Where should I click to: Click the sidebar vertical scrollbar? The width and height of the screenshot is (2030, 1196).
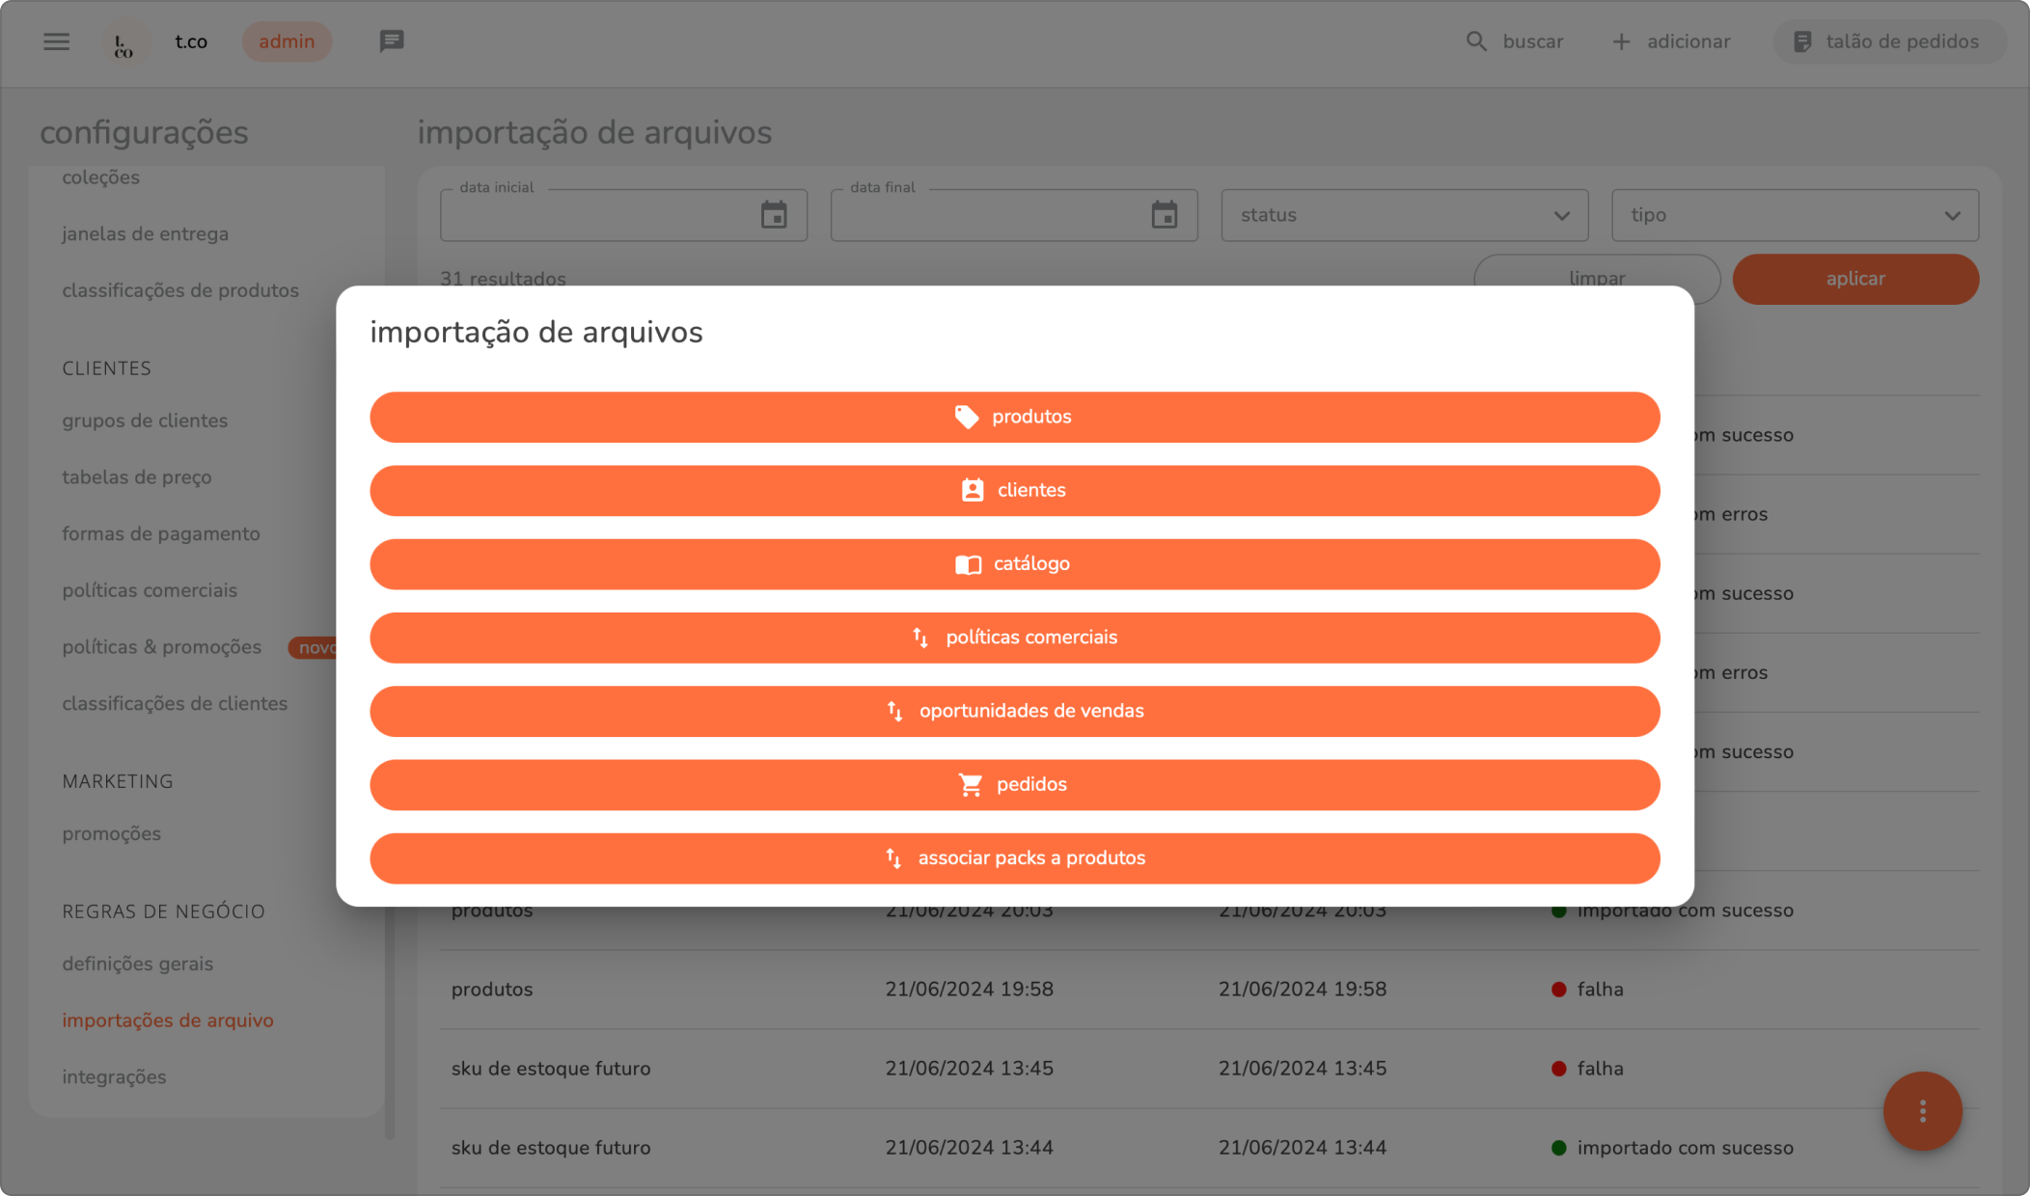390,1022
